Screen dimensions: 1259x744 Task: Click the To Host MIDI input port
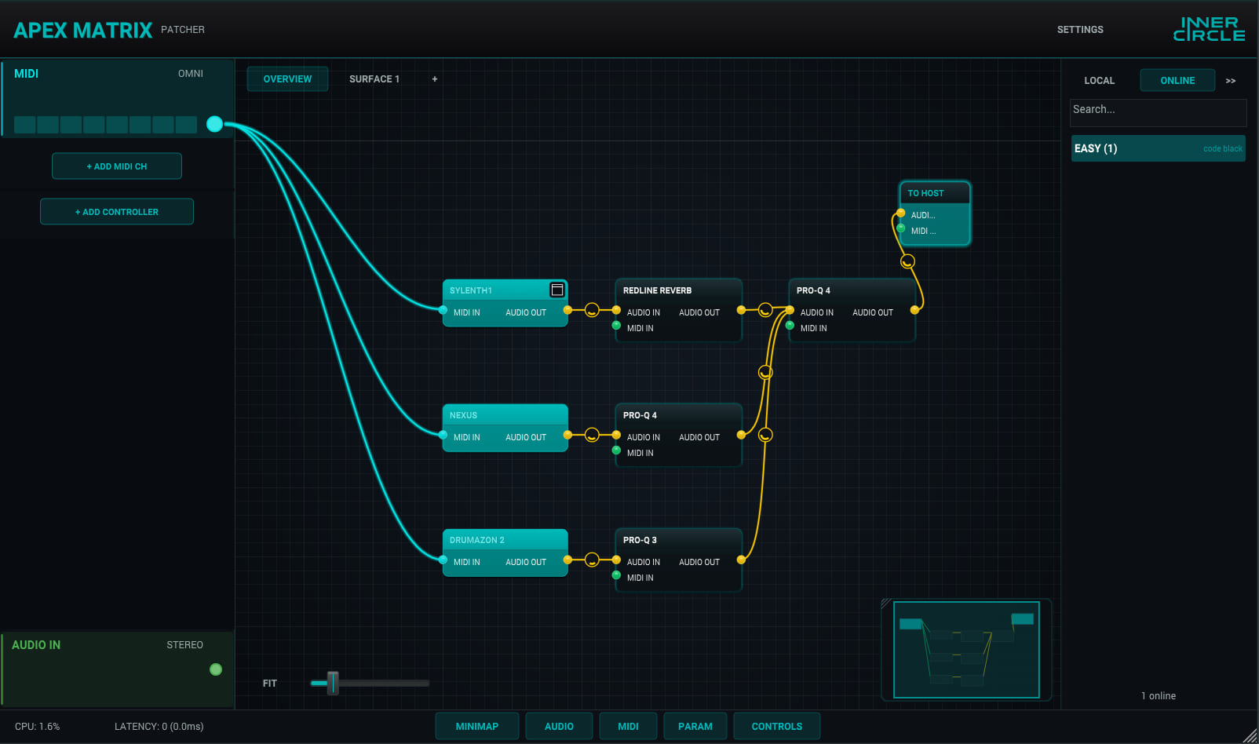[900, 228]
